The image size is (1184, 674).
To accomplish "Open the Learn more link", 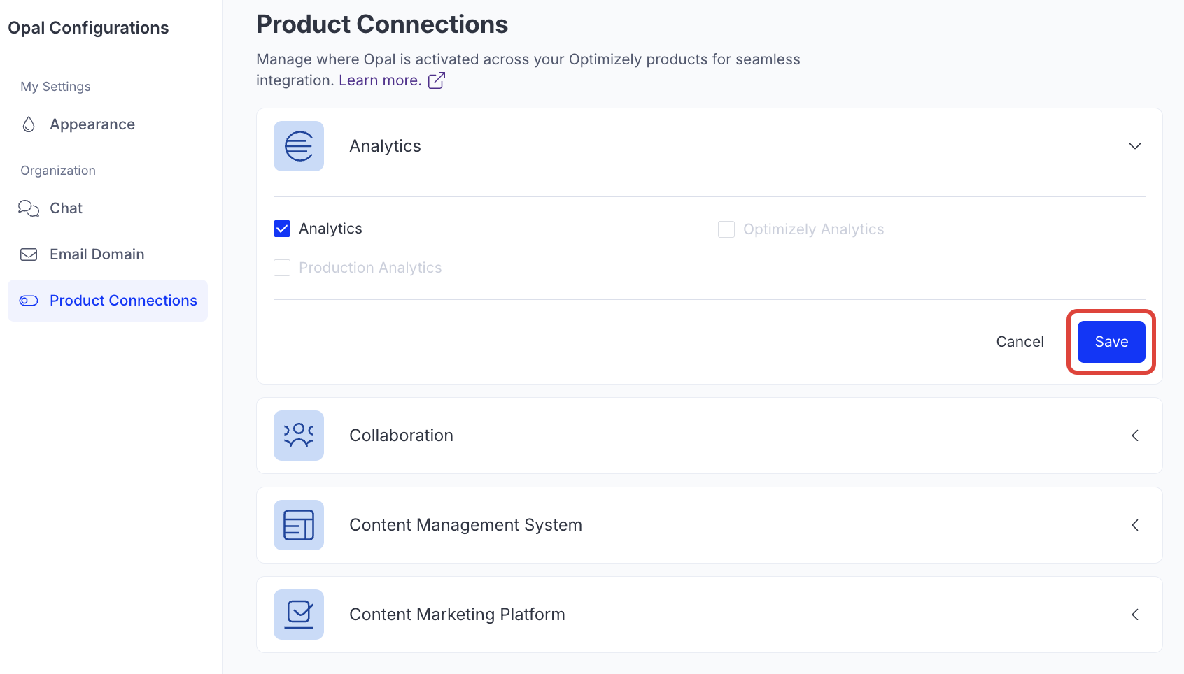I will (379, 80).
